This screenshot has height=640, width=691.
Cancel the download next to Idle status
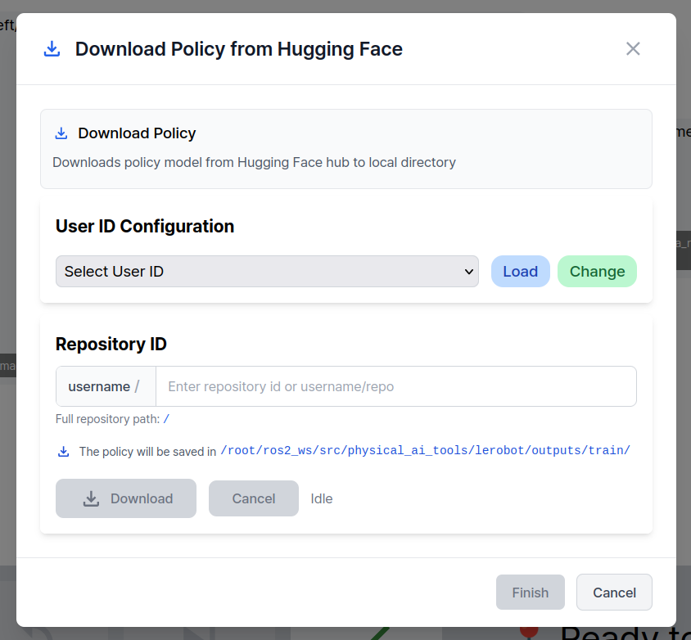tap(253, 498)
